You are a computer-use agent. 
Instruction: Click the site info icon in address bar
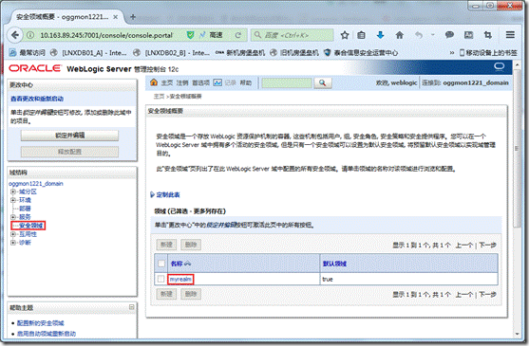pyautogui.click(x=30, y=35)
